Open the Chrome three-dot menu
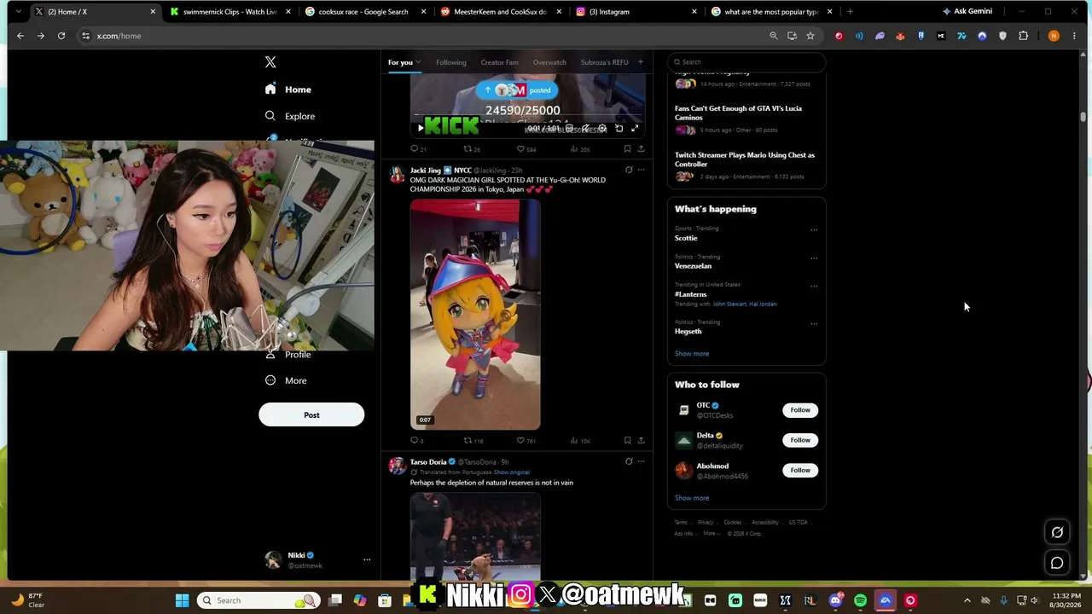1092x614 pixels. (1074, 36)
